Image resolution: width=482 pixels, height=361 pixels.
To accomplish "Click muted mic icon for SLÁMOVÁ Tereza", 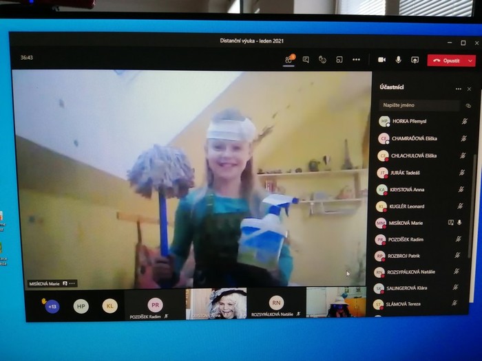I will click(454, 303).
